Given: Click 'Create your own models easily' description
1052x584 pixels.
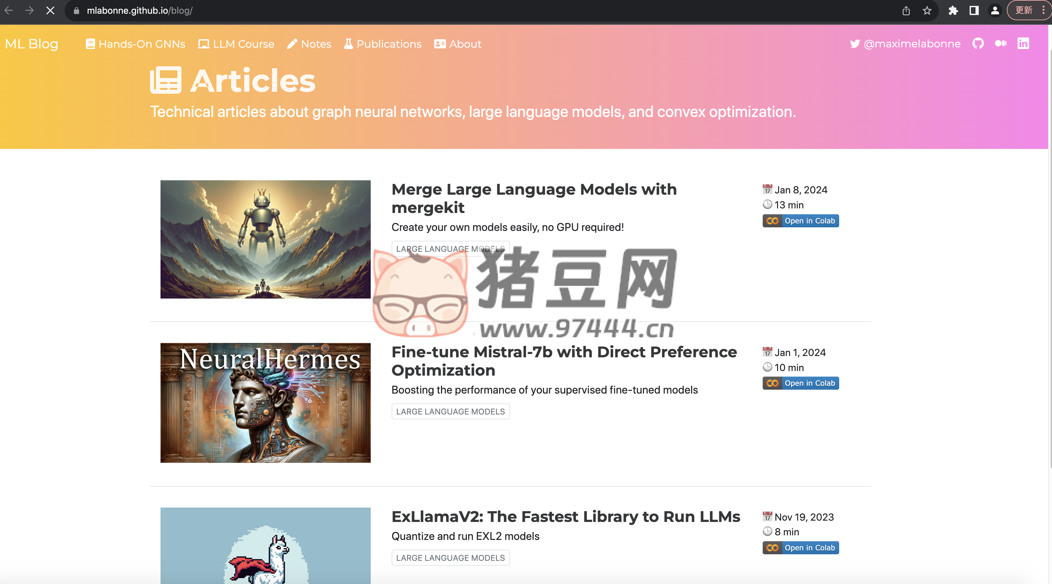Looking at the screenshot, I should [x=508, y=227].
